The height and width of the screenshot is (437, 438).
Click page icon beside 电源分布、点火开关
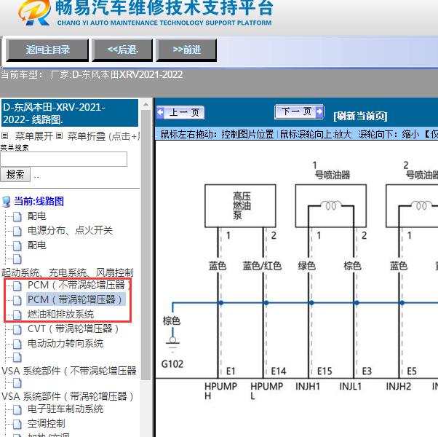[17, 231]
